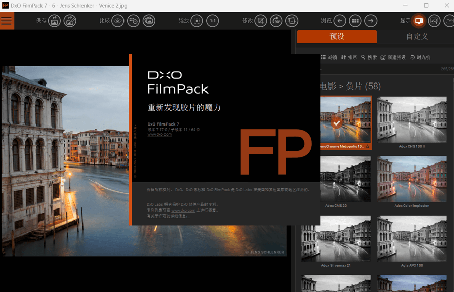
Task: Toggle the 比较 preview eye icon
Action: pyautogui.click(x=118, y=21)
